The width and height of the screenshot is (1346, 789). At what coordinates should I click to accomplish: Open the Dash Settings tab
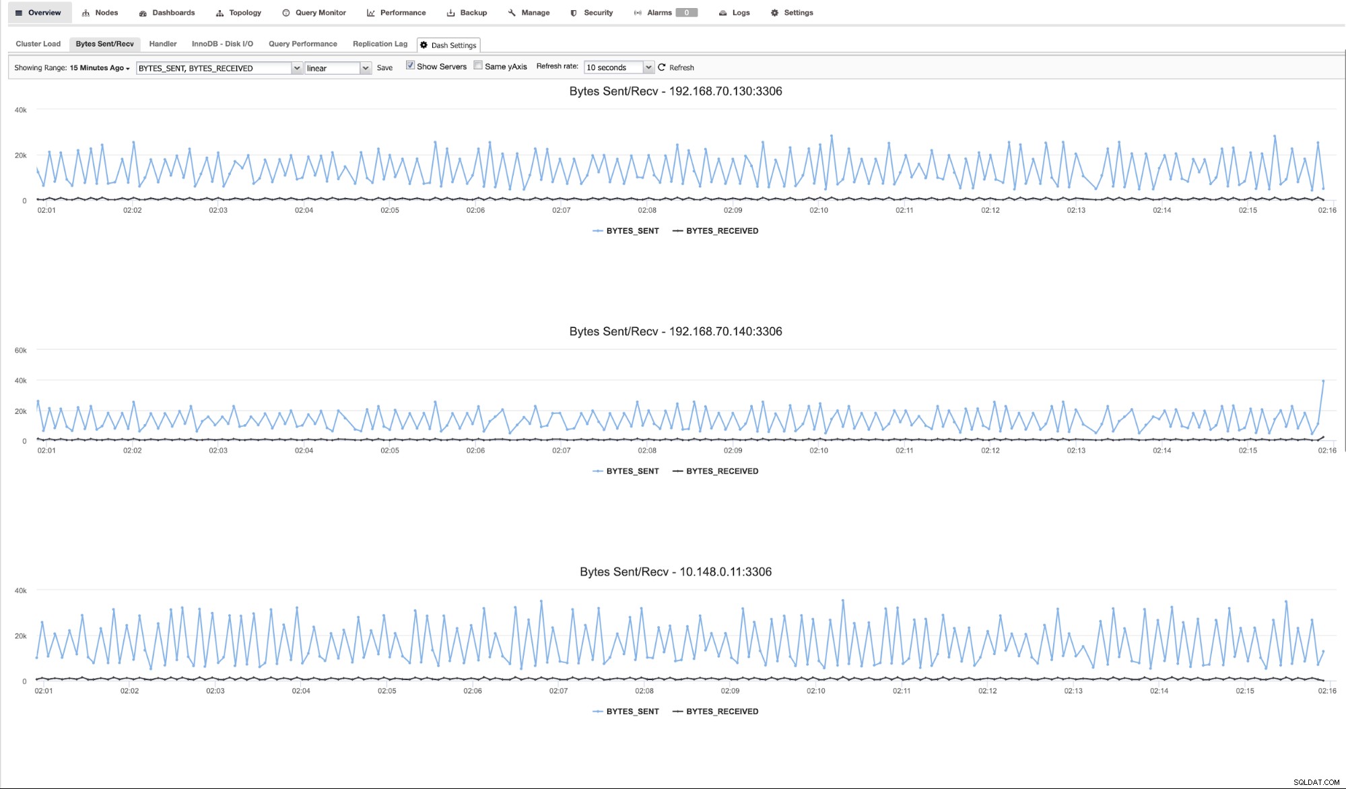(448, 45)
